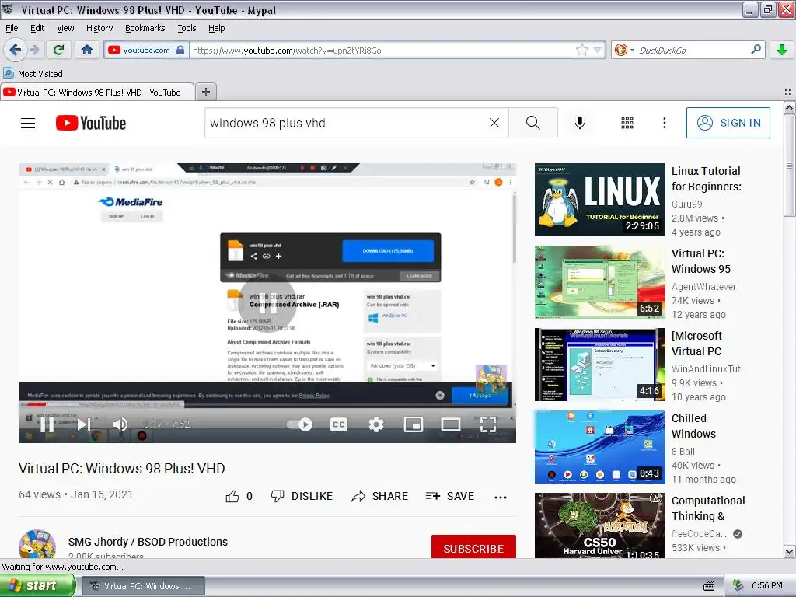Click the SIGN IN button
The image size is (796, 597).
[728, 123]
